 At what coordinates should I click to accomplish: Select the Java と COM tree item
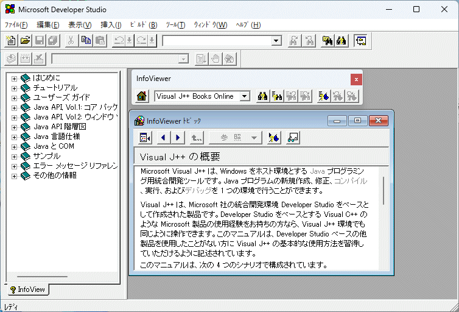point(54,146)
